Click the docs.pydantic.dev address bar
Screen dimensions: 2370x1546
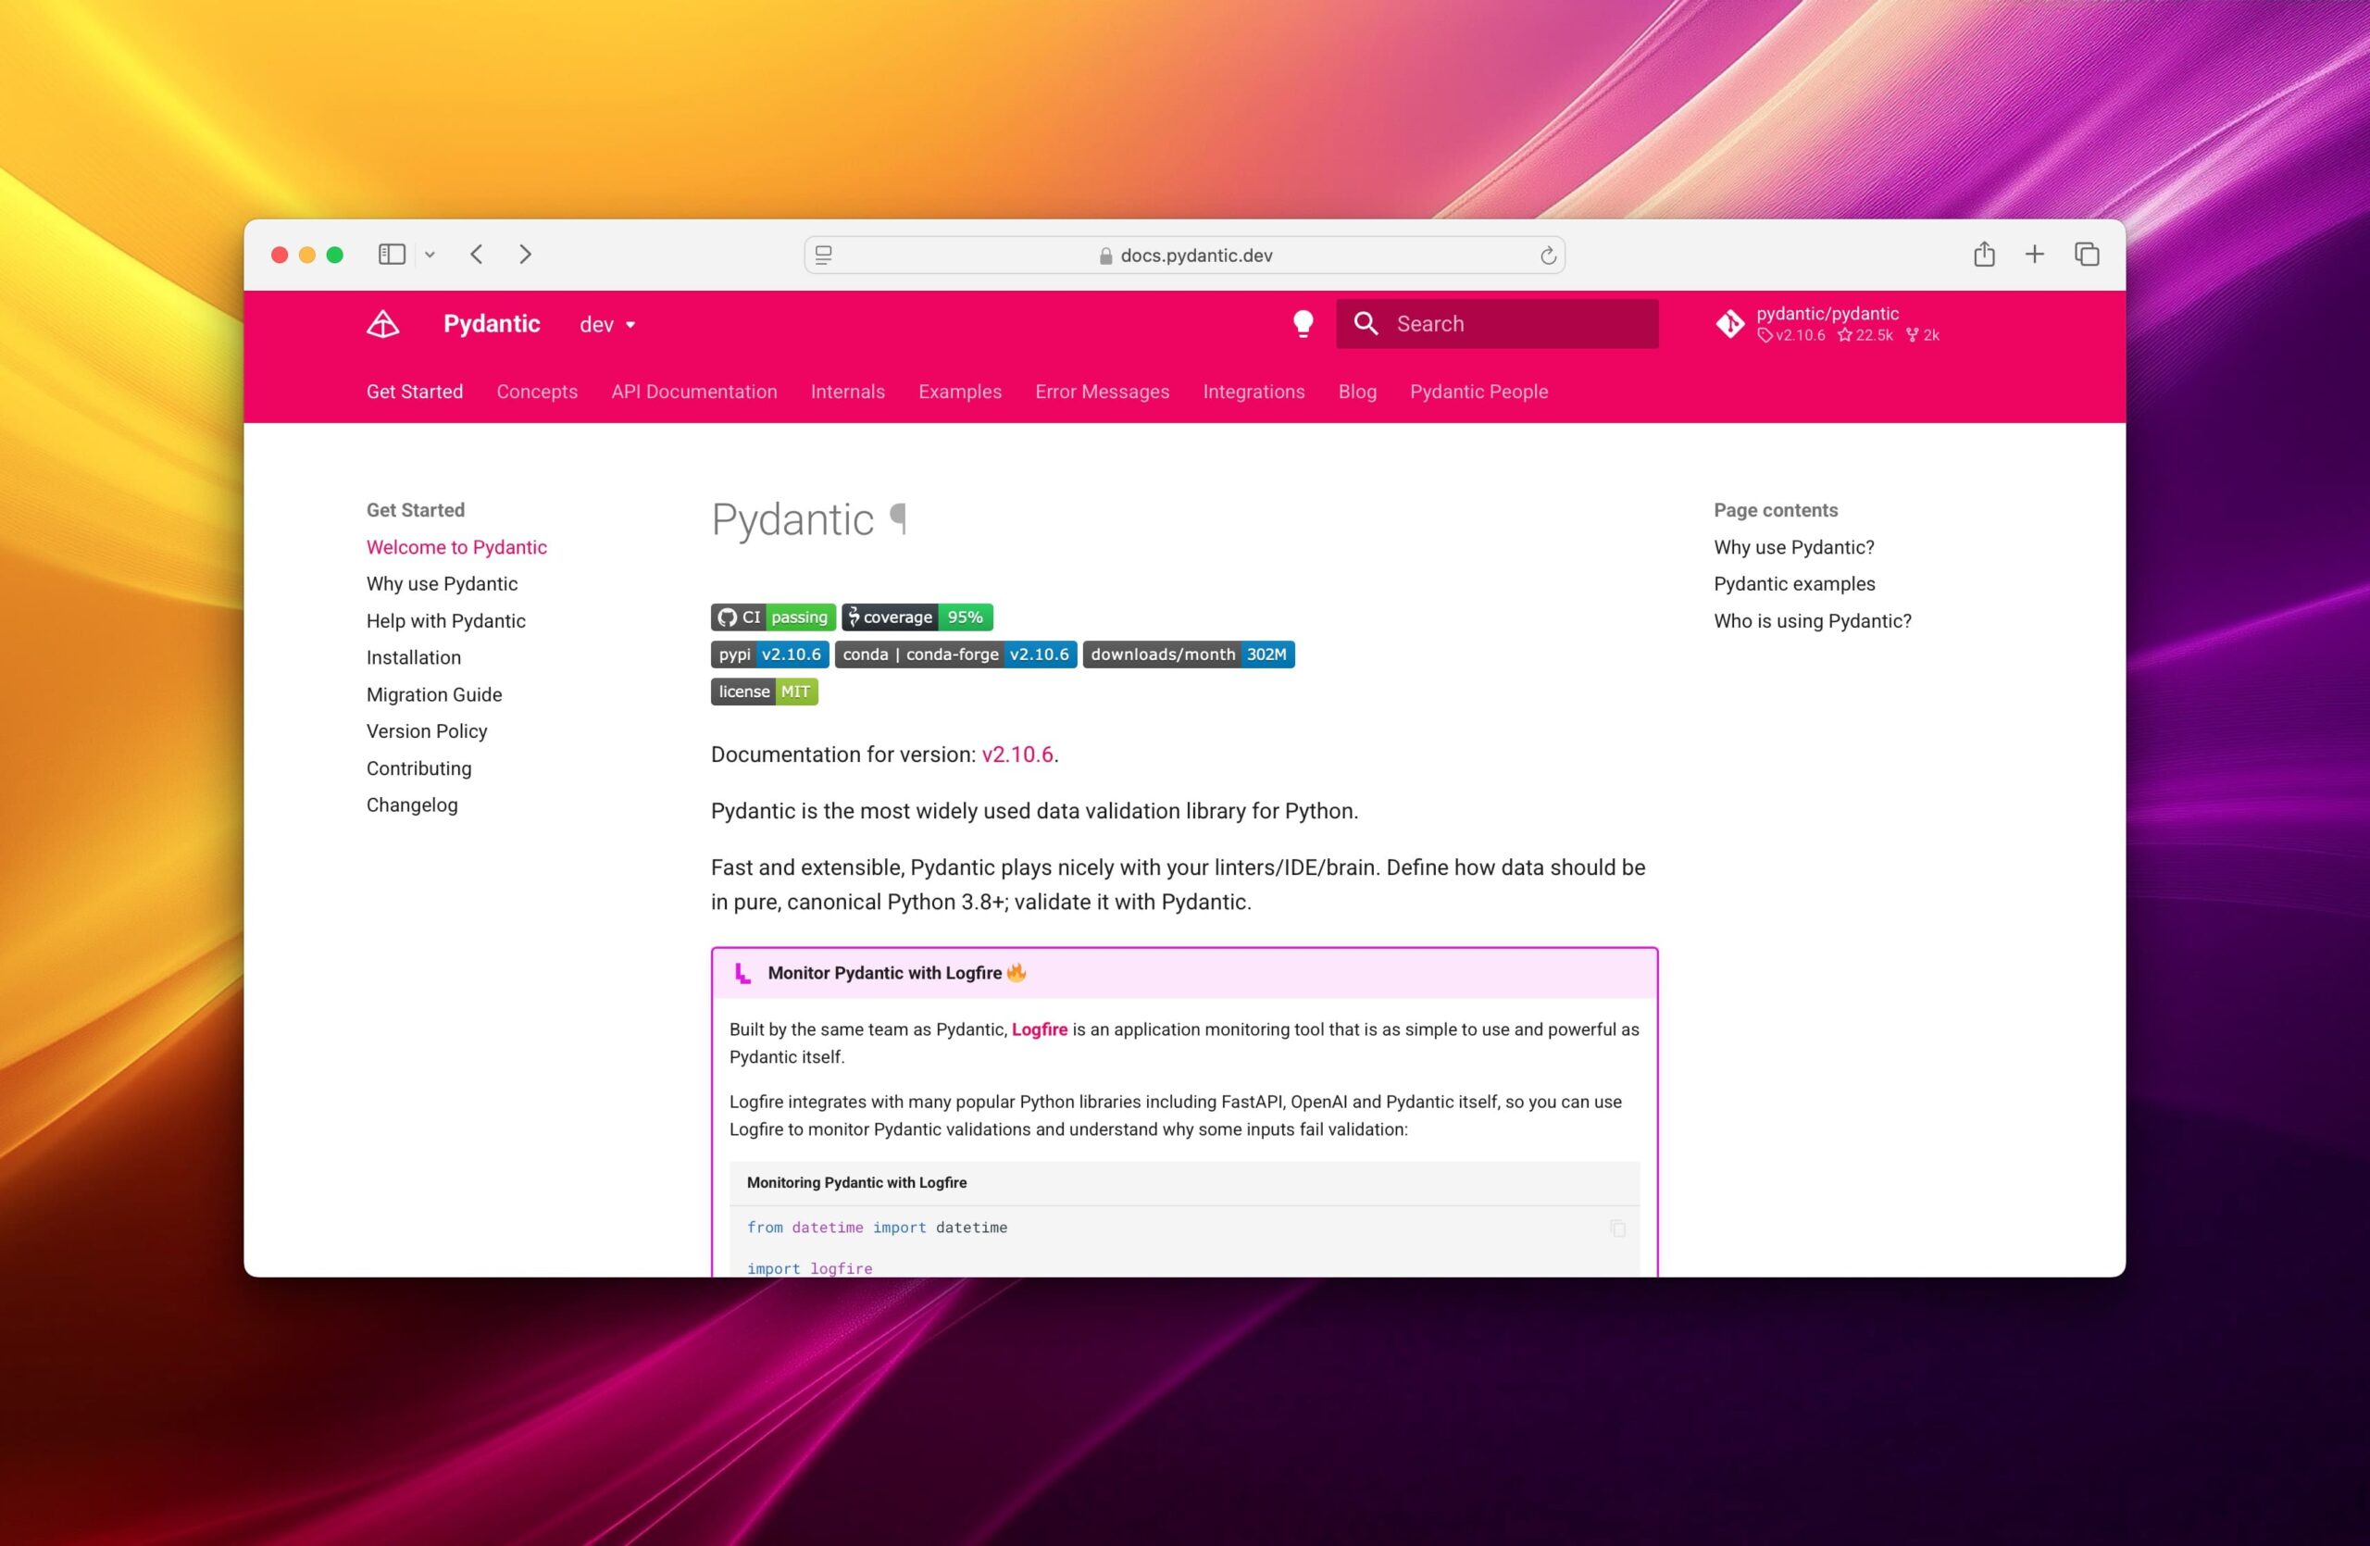click(x=1184, y=256)
